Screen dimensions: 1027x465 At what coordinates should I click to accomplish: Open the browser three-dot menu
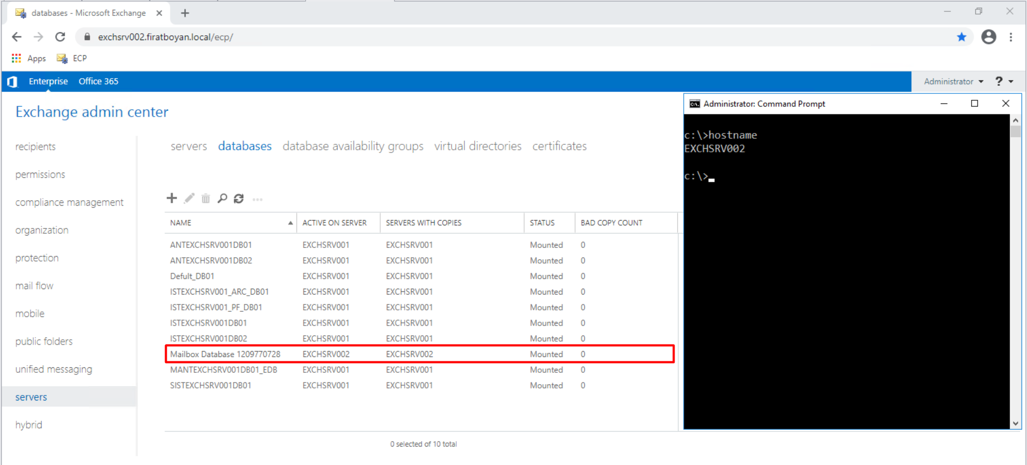[x=1011, y=37]
